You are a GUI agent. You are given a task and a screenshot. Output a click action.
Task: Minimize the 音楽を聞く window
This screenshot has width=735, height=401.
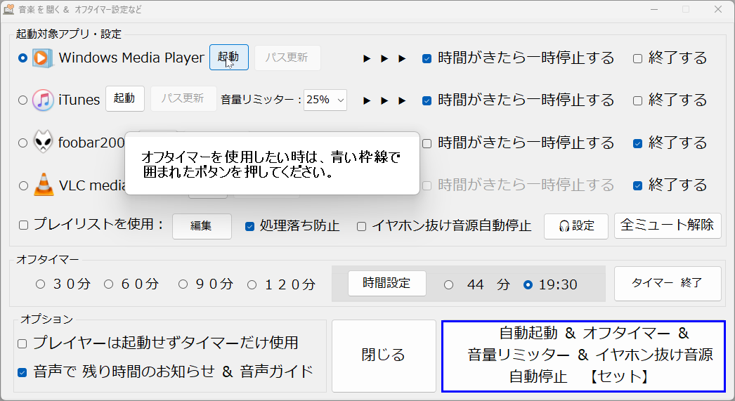click(654, 9)
